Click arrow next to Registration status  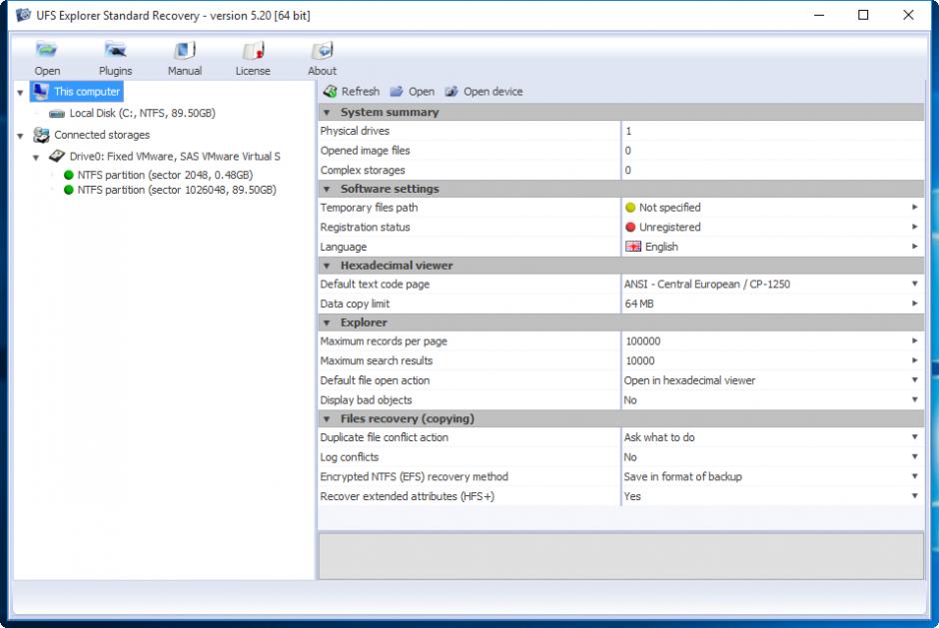point(914,227)
